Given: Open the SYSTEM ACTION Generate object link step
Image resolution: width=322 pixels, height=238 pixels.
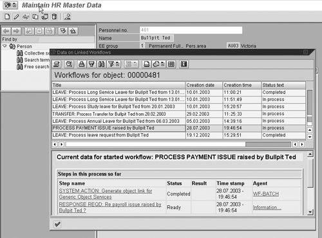Looking at the screenshot, I should pyautogui.click(x=106, y=194).
